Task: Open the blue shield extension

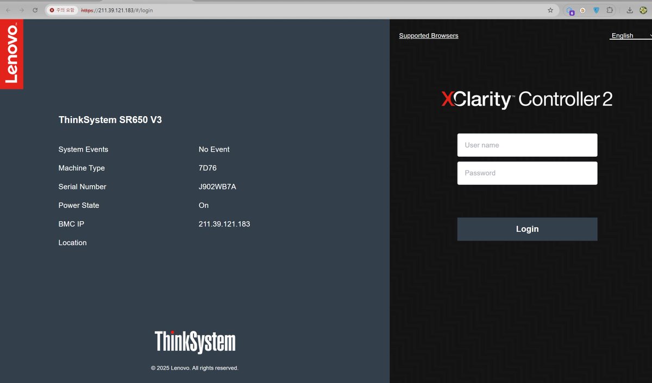Action: click(x=596, y=10)
